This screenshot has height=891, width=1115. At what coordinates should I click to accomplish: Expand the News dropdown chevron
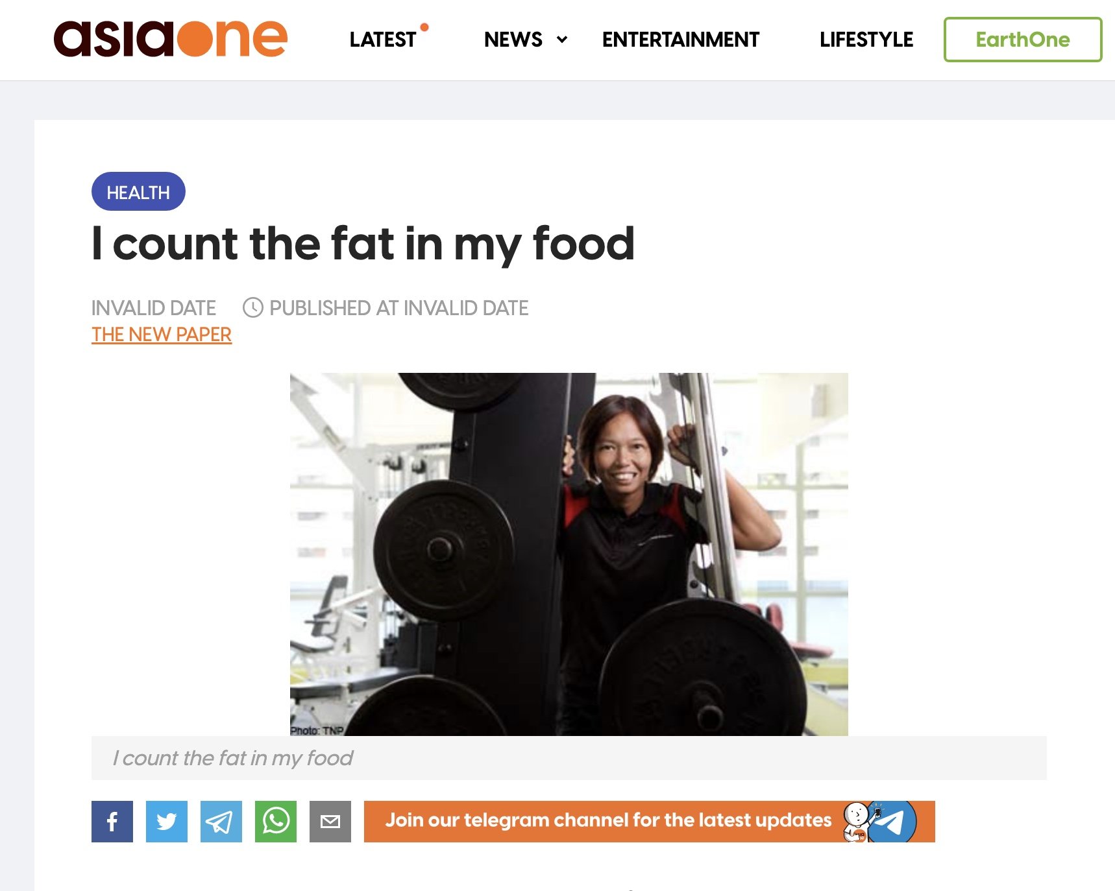(562, 40)
